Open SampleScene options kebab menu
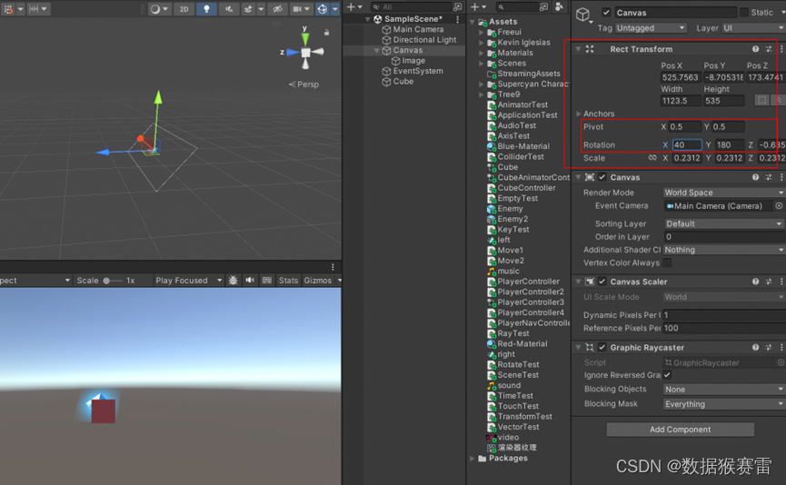 click(x=458, y=19)
